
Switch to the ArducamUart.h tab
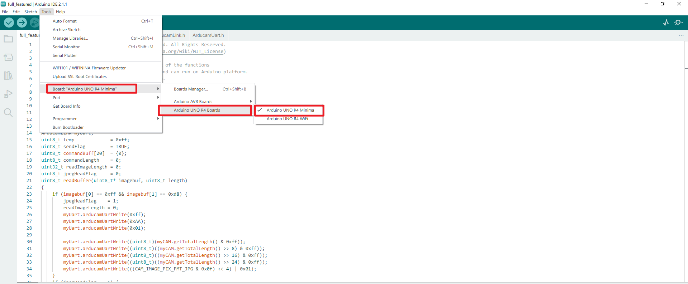[208, 35]
